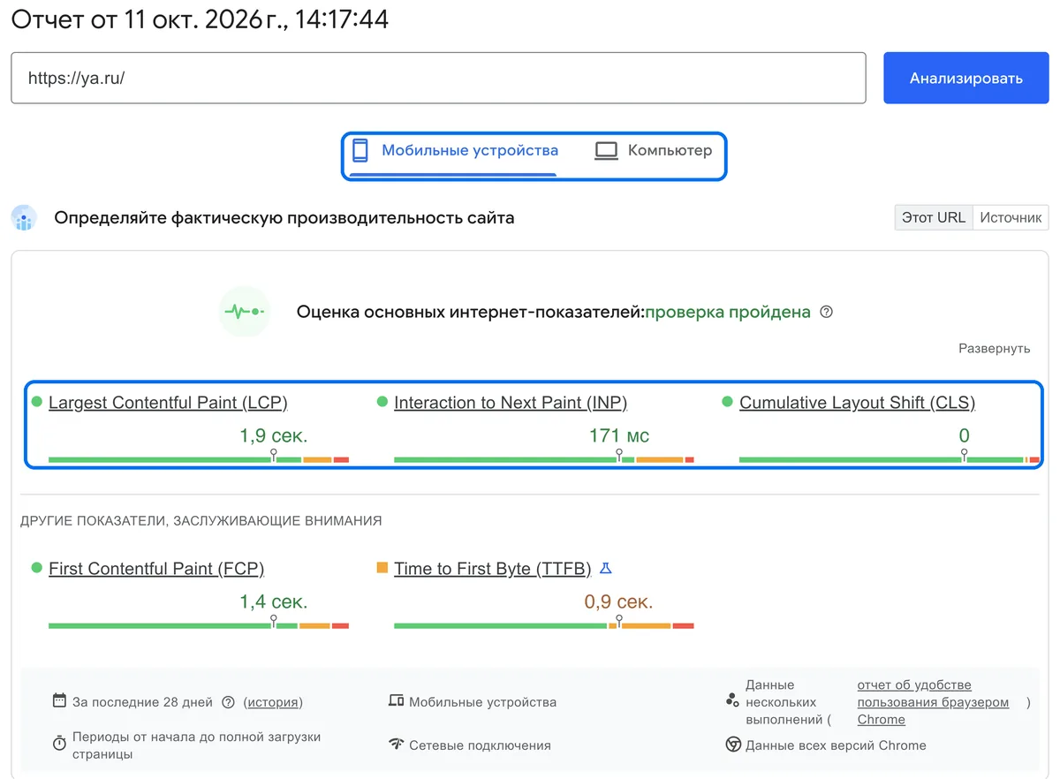The image size is (1060, 779).
Task: Click the text Сетевые подключения
Action: click(480, 745)
